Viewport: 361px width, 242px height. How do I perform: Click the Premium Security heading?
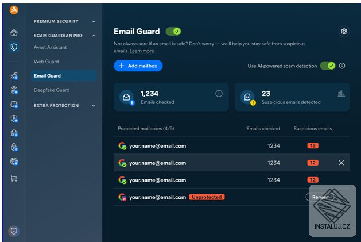tap(56, 21)
